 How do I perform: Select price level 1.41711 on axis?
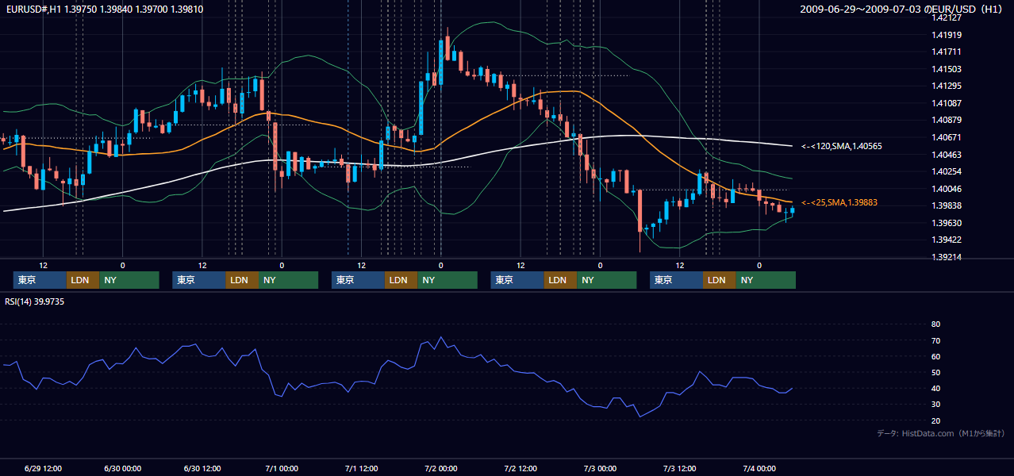coord(948,52)
